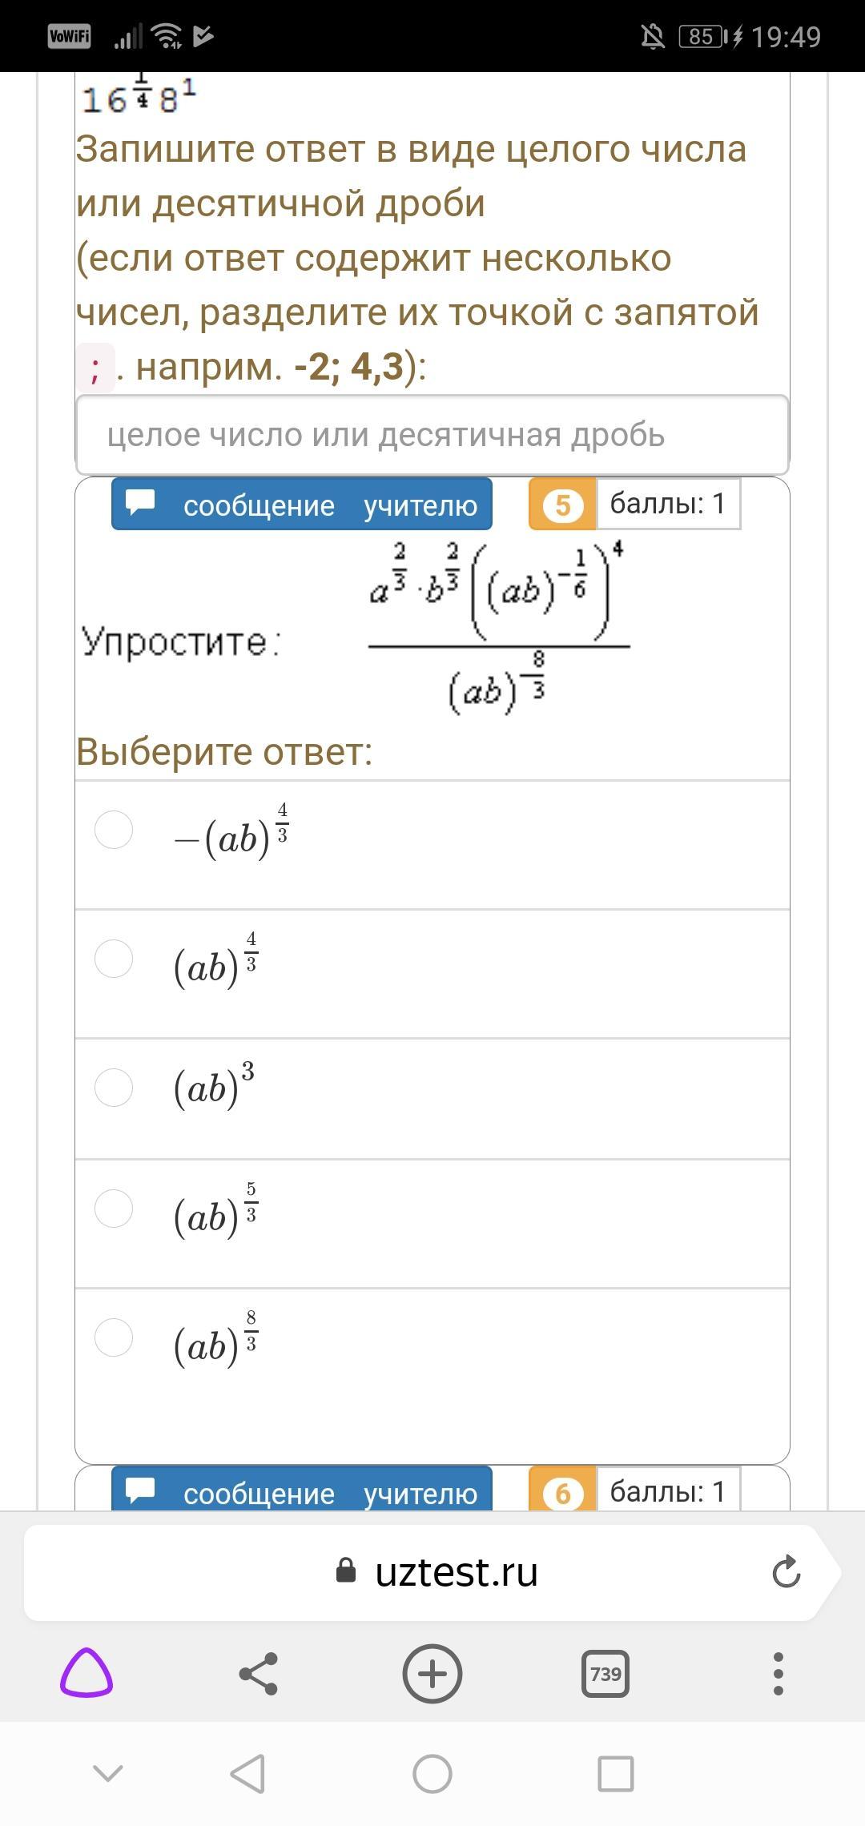Open a new tab with plus icon
Screen dimensions: 865x1826
(432, 1673)
